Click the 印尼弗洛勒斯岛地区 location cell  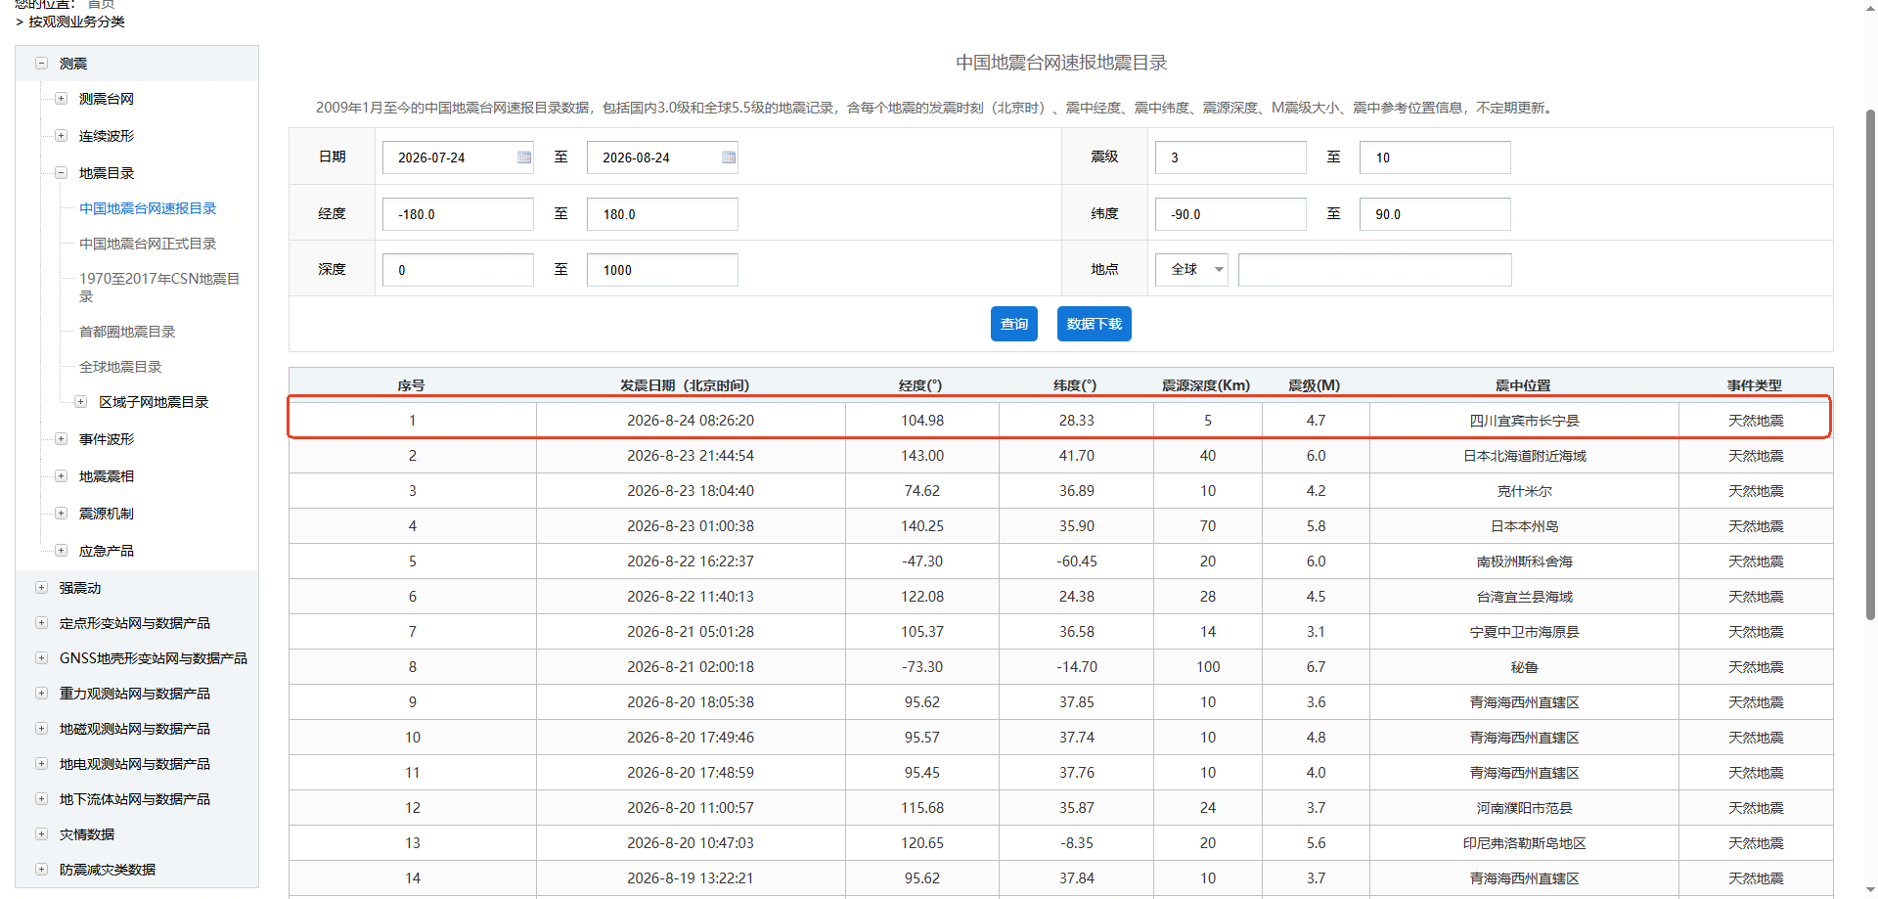(1525, 843)
